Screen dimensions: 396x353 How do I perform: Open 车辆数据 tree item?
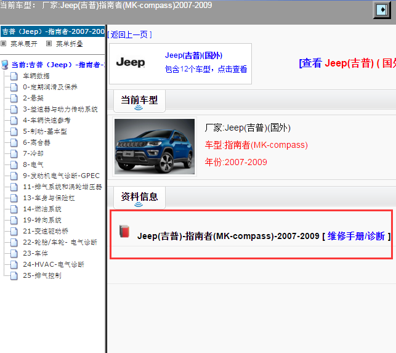click(x=36, y=76)
